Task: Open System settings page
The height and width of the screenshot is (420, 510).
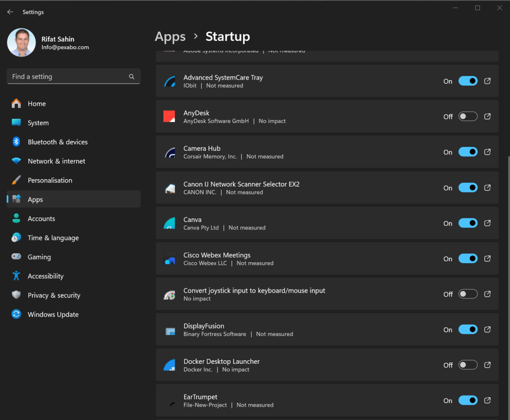Action: tap(74, 123)
